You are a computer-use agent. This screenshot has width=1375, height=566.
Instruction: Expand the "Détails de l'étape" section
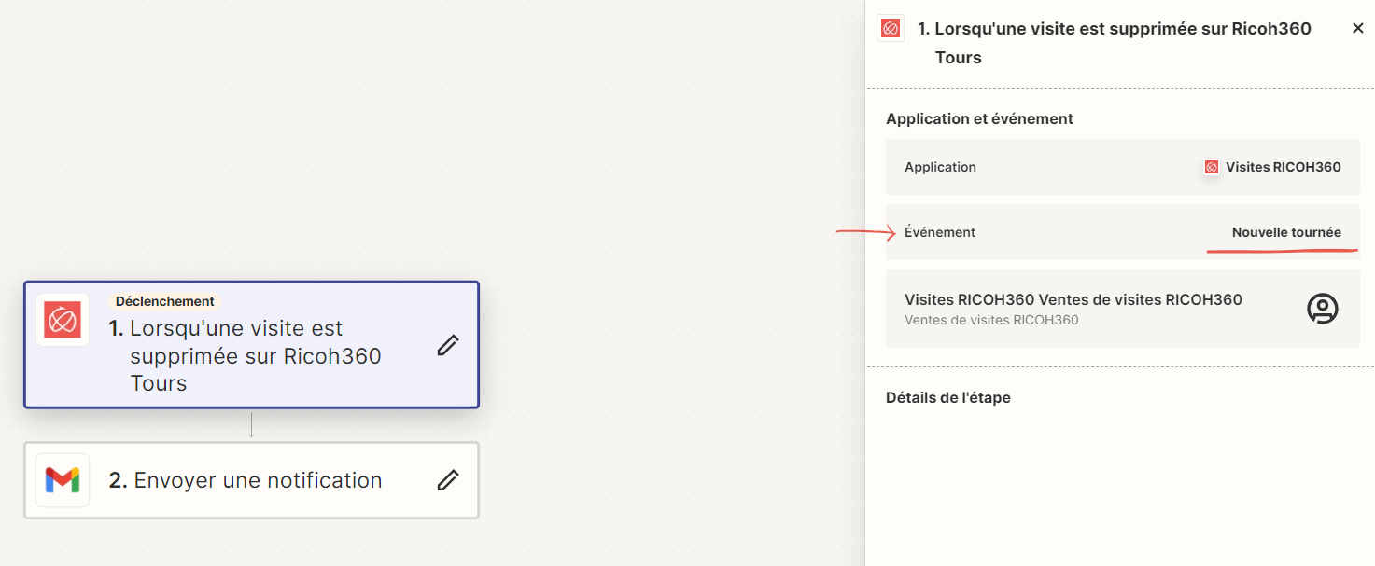[947, 397]
